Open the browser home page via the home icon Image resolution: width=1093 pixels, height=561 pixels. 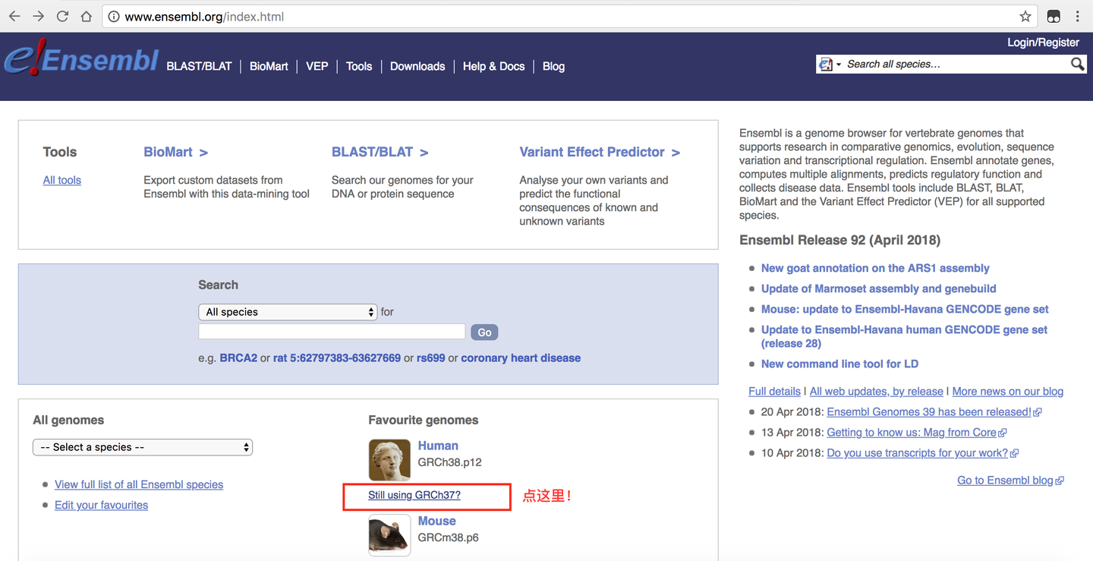pyautogui.click(x=86, y=16)
